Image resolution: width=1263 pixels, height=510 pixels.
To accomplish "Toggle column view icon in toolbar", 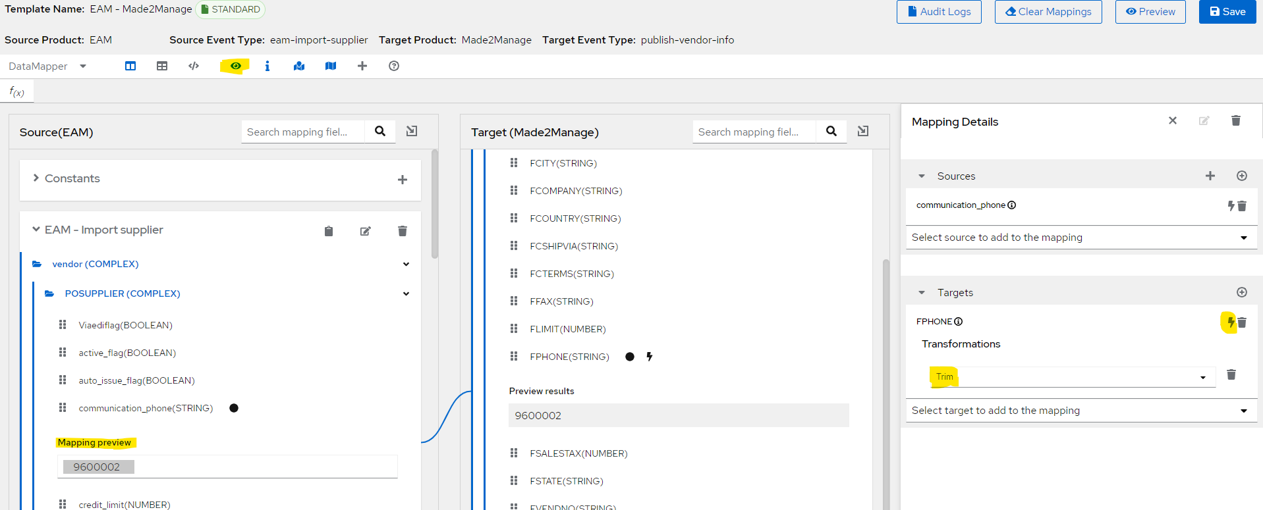I will pos(130,66).
